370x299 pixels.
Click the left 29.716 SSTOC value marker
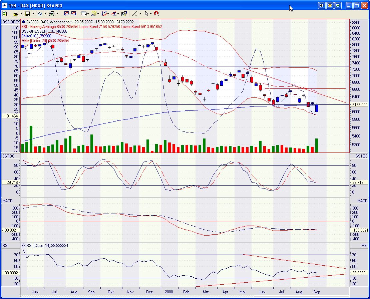11,182
